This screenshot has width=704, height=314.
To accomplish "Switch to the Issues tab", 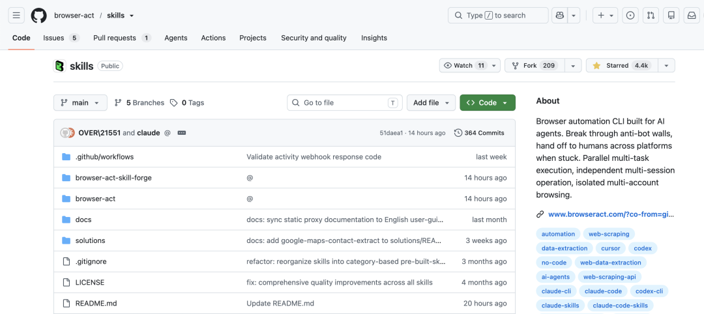I will coord(61,38).
